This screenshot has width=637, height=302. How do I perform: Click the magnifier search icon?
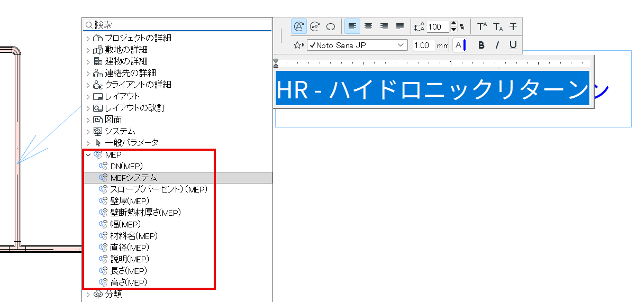pos(88,25)
